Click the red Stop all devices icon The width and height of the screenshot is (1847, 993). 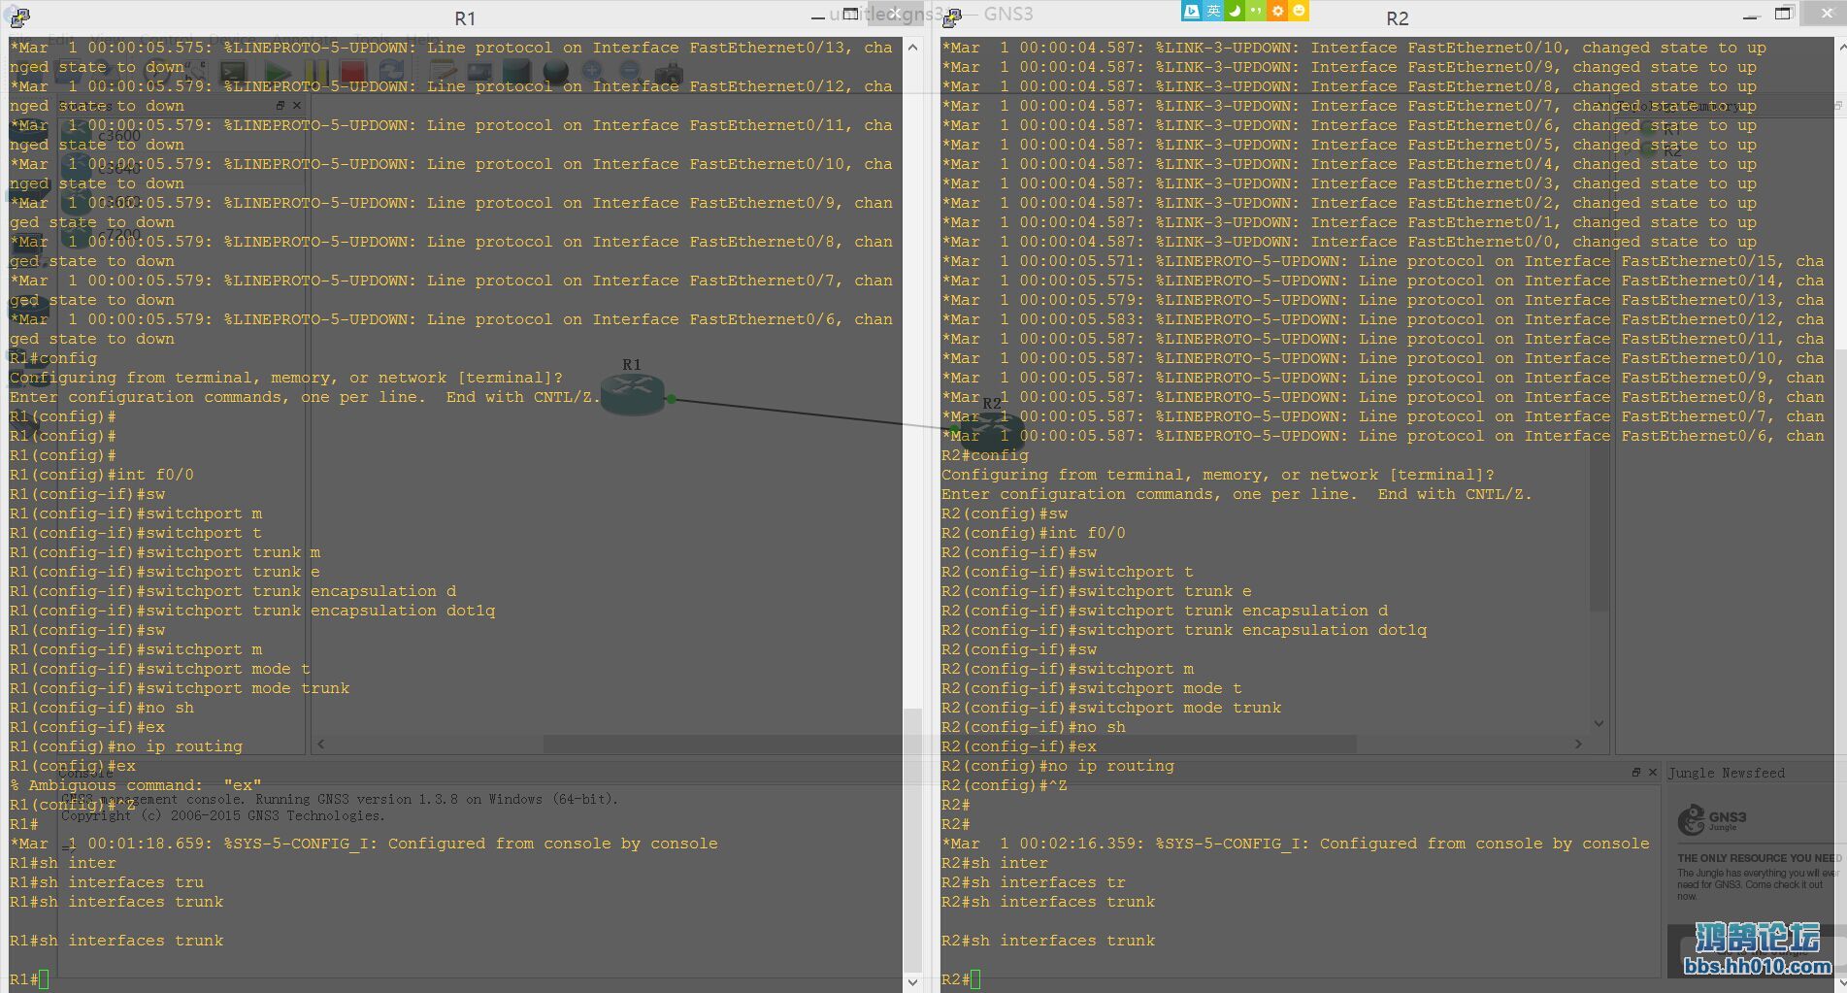tap(352, 72)
